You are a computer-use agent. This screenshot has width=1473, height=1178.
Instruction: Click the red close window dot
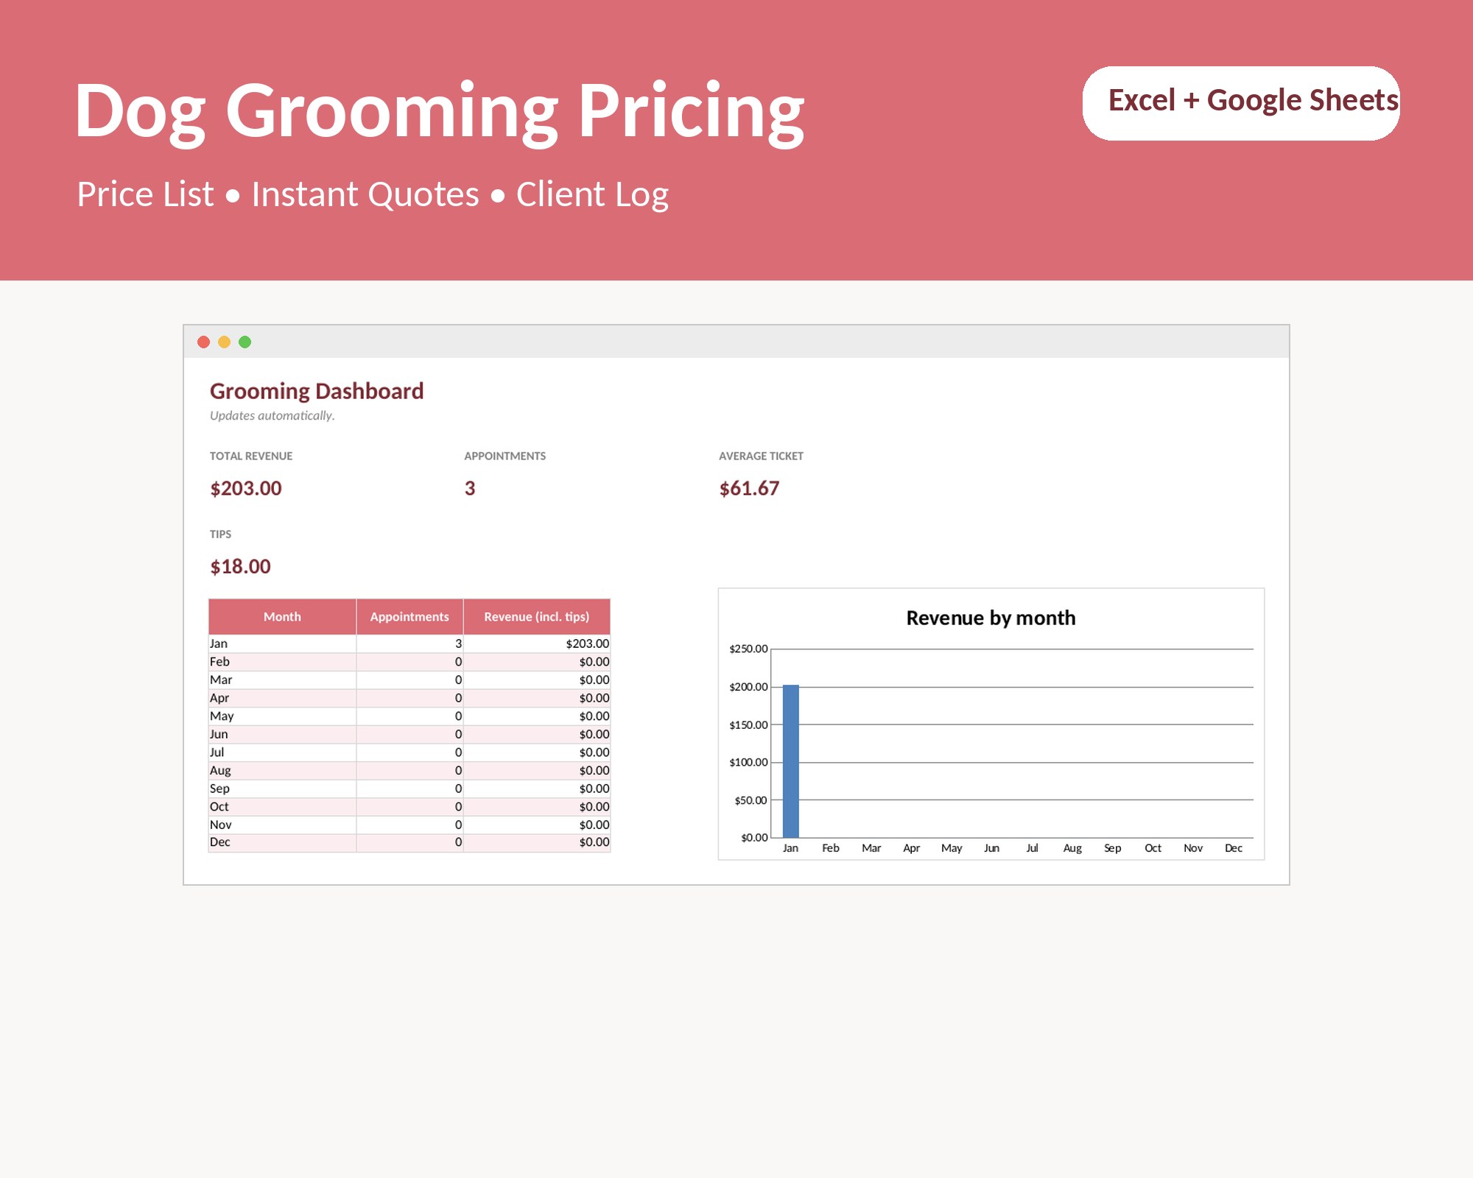[204, 342]
